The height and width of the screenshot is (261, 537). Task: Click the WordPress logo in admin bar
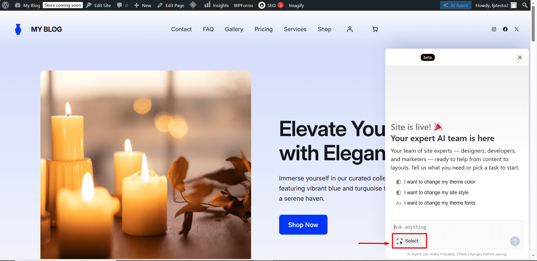pos(6,5)
